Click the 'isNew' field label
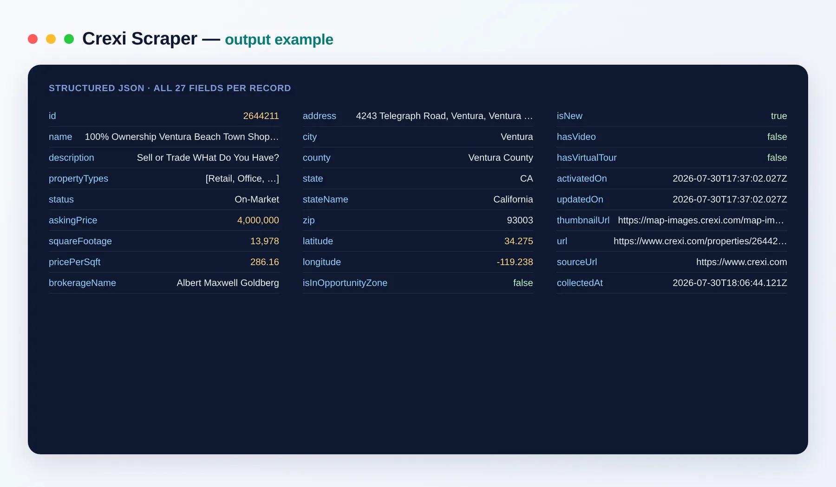 pyautogui.click(x=569, y=116)
